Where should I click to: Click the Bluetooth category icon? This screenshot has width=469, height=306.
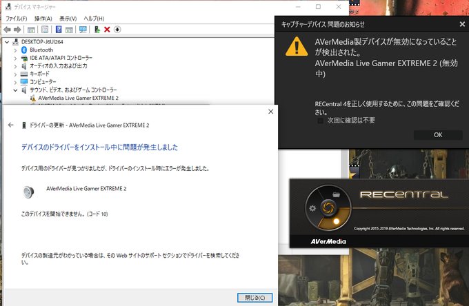point(24,50)
